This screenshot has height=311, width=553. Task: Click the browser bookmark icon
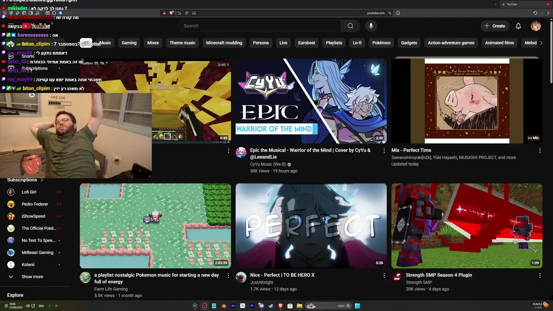[x=398, y=13]
